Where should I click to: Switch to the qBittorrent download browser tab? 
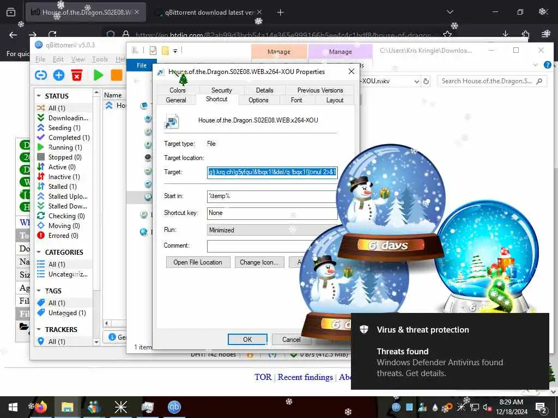[209, 13]
